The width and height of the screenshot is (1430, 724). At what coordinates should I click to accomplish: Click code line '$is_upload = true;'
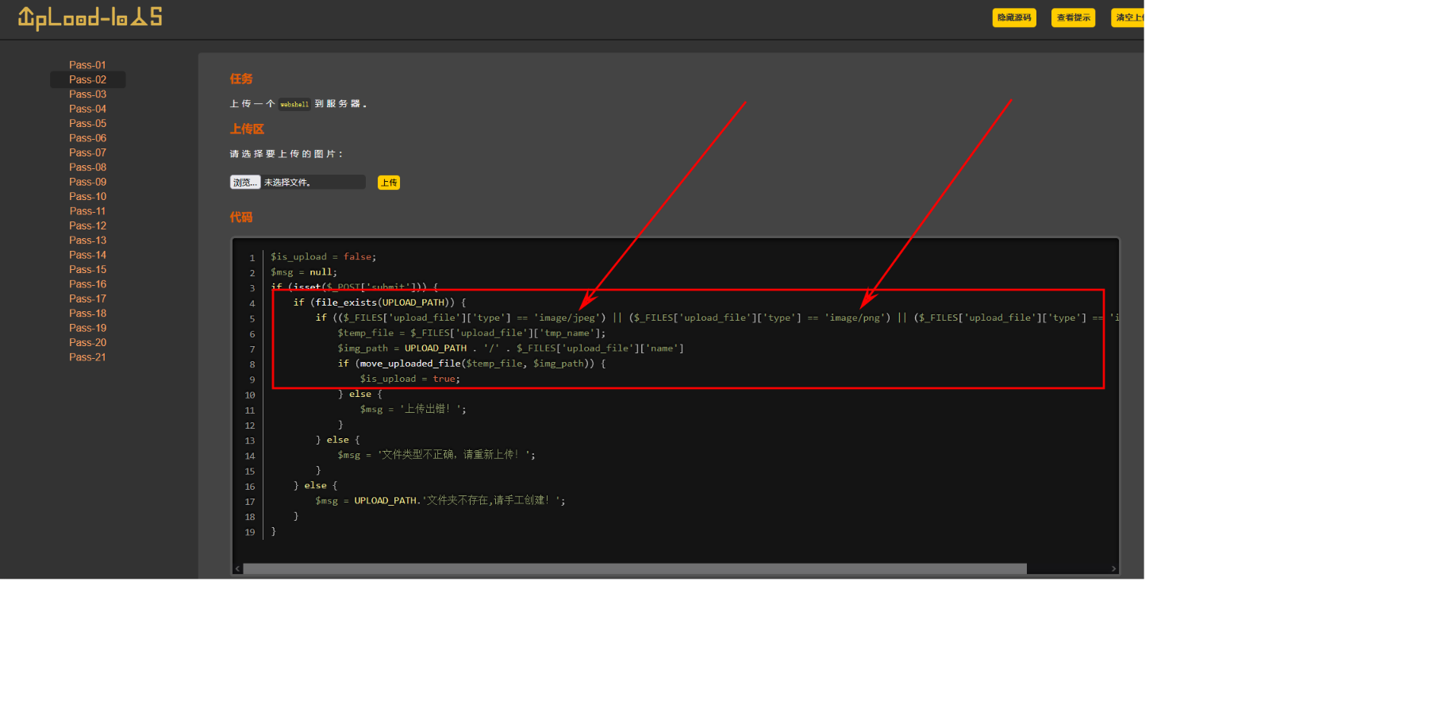(x=410, y=379)
